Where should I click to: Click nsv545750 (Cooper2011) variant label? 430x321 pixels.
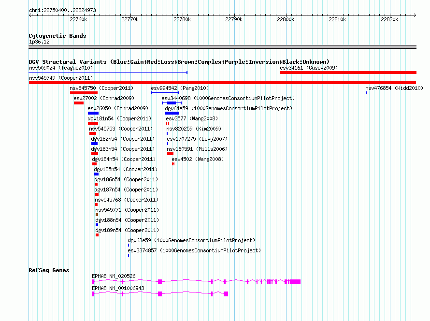101,88
